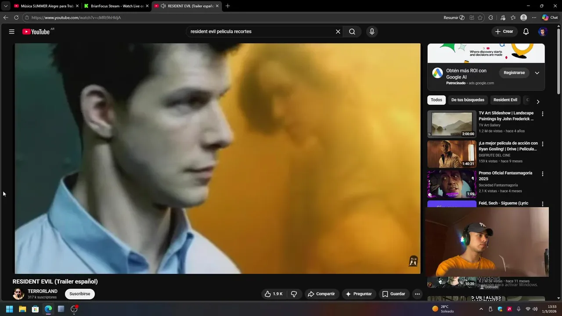
Task: Open TERRORLAND channel avatar
Action: [18, 294]
